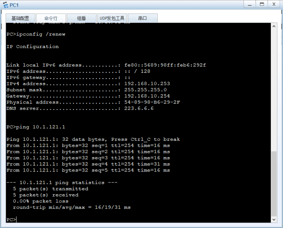The height and width of the screenshot is (228, 283).
Task: Open the UDP发包工具 tab
Action: point(112,18)
